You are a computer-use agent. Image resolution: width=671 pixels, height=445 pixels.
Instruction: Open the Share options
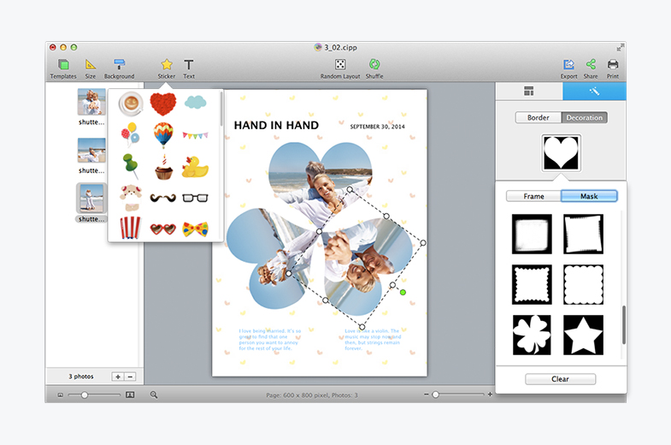pos(591,69)
